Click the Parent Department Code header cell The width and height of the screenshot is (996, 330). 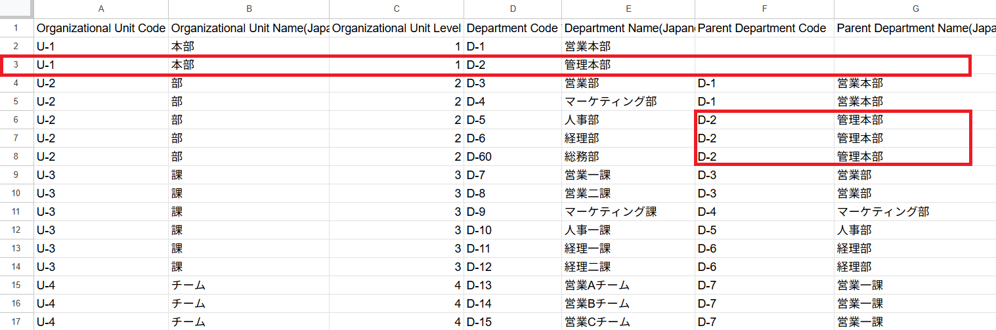click(764, 28)
